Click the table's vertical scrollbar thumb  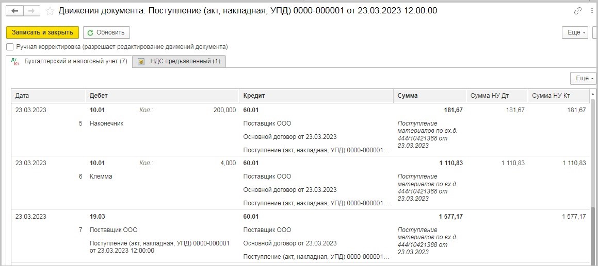tap(593, 234)
